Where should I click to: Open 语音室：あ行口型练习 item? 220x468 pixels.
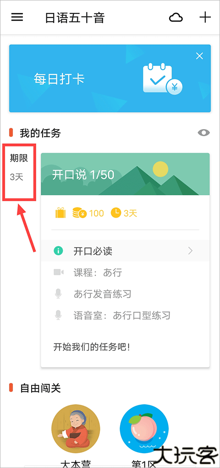pos(113,315)
